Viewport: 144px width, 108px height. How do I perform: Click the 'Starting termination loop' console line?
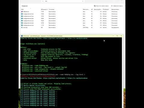pos(41,87)
